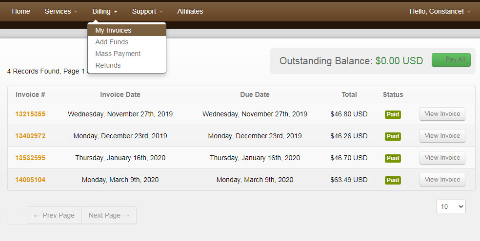The height and width of the screenshot is (241, 480).
Task: Go to Next Page of invoices
Action: pyautogui.click(x=109, y=215)
